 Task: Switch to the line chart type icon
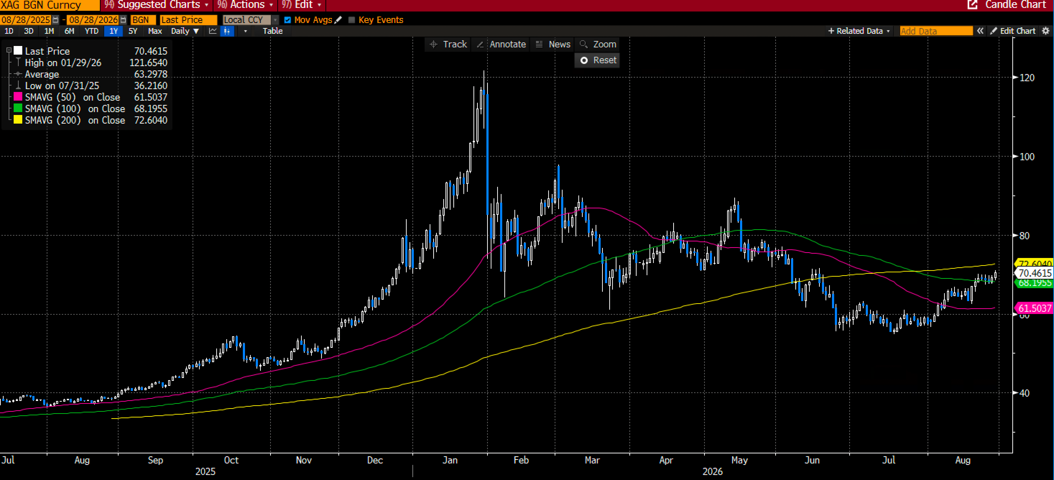click(x=213, y=31)
